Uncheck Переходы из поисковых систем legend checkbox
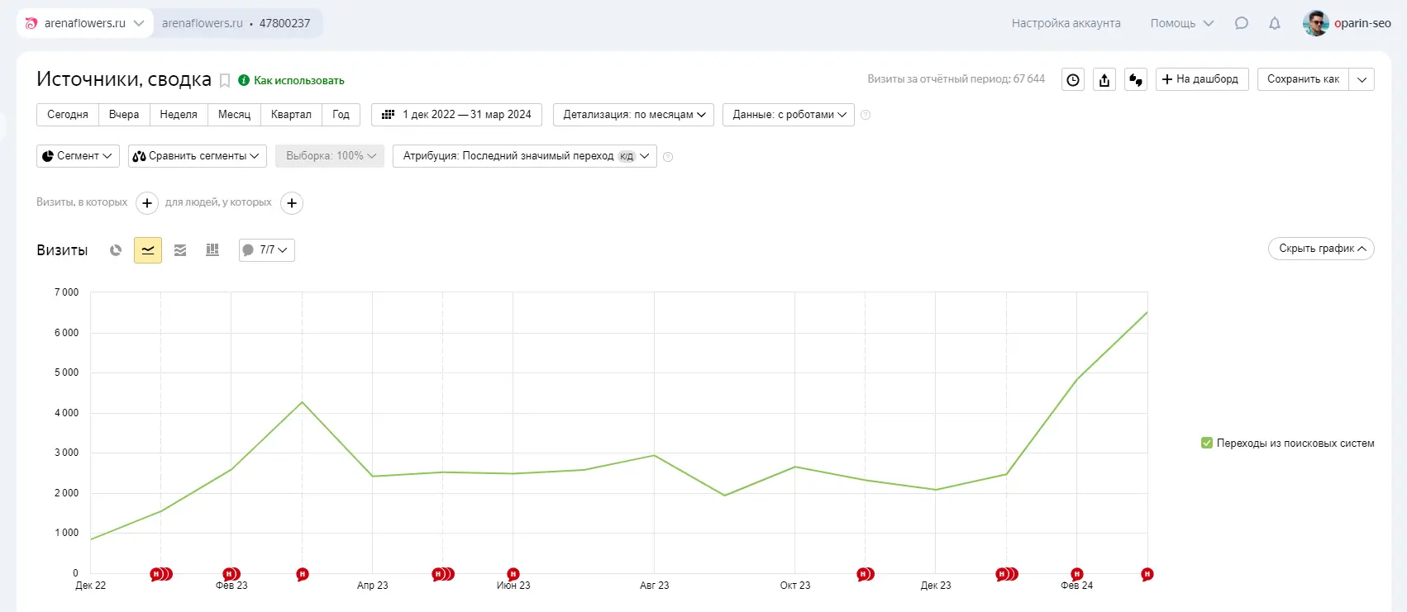 coord(1207,444)
